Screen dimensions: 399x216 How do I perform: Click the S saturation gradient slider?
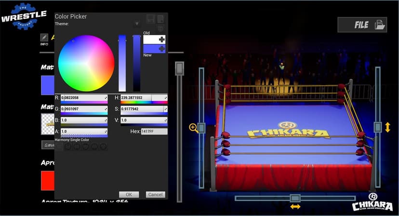point(144,114)
